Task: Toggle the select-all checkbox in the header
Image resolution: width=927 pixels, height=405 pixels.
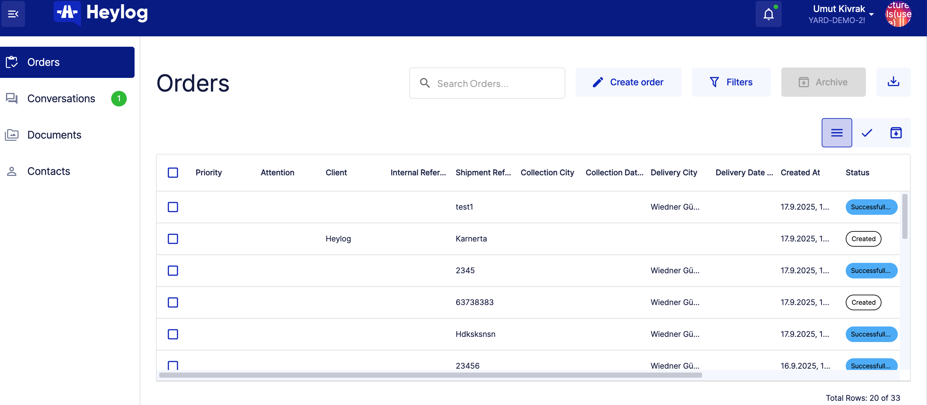Action: tap(173, 173)
